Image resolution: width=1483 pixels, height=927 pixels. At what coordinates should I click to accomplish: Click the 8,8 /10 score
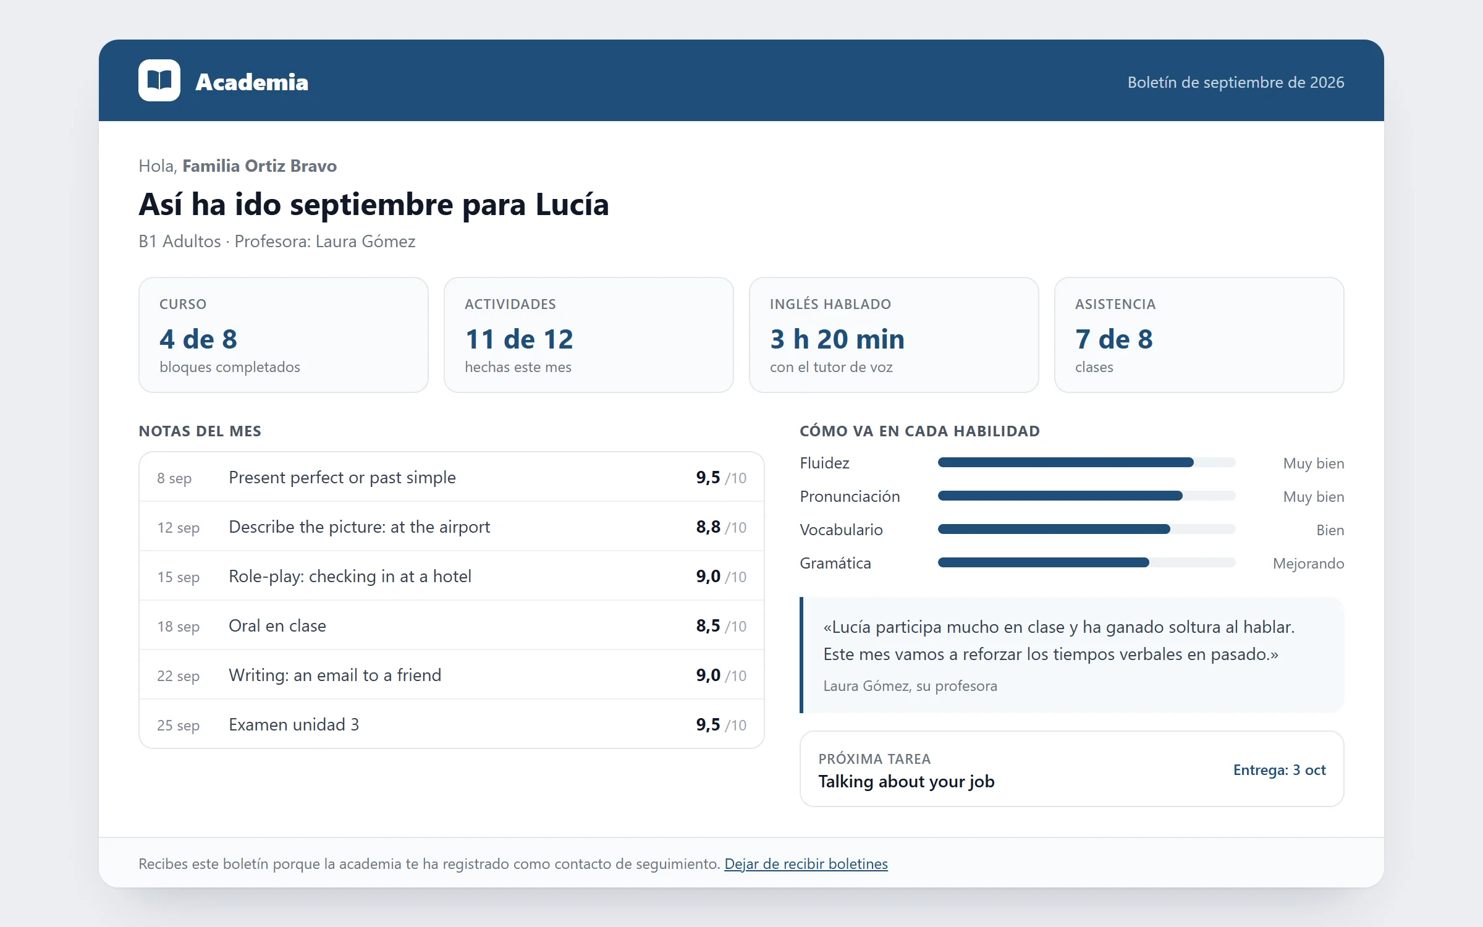click(721, 527)
